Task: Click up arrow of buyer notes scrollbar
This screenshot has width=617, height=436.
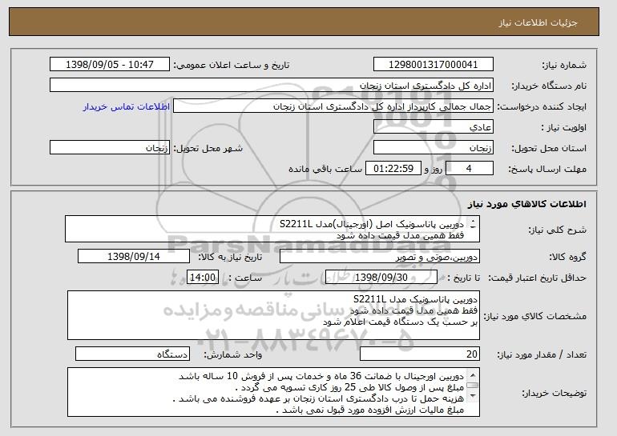Action: click(473, 374)
